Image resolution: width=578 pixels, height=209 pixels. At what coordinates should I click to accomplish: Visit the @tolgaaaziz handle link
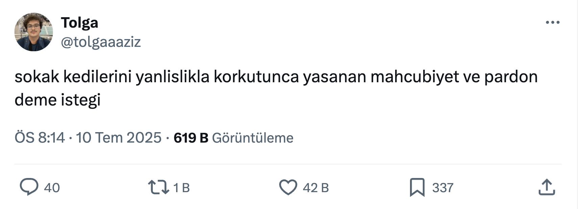pos(101,42)
